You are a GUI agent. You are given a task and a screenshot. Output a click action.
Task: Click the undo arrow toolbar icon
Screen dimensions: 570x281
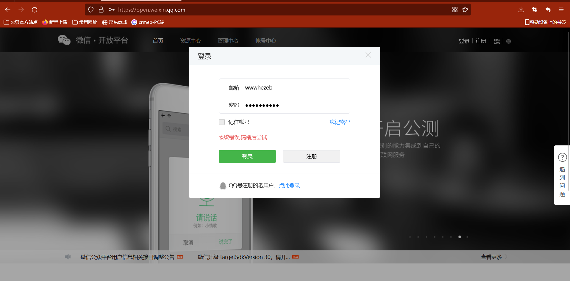tap(548, 10)
